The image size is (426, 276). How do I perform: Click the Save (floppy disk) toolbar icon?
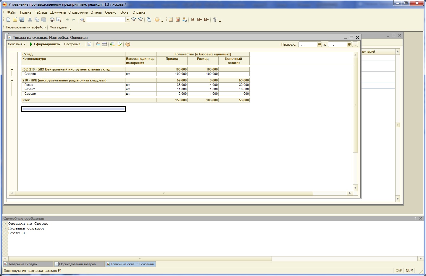coord(22,20)
